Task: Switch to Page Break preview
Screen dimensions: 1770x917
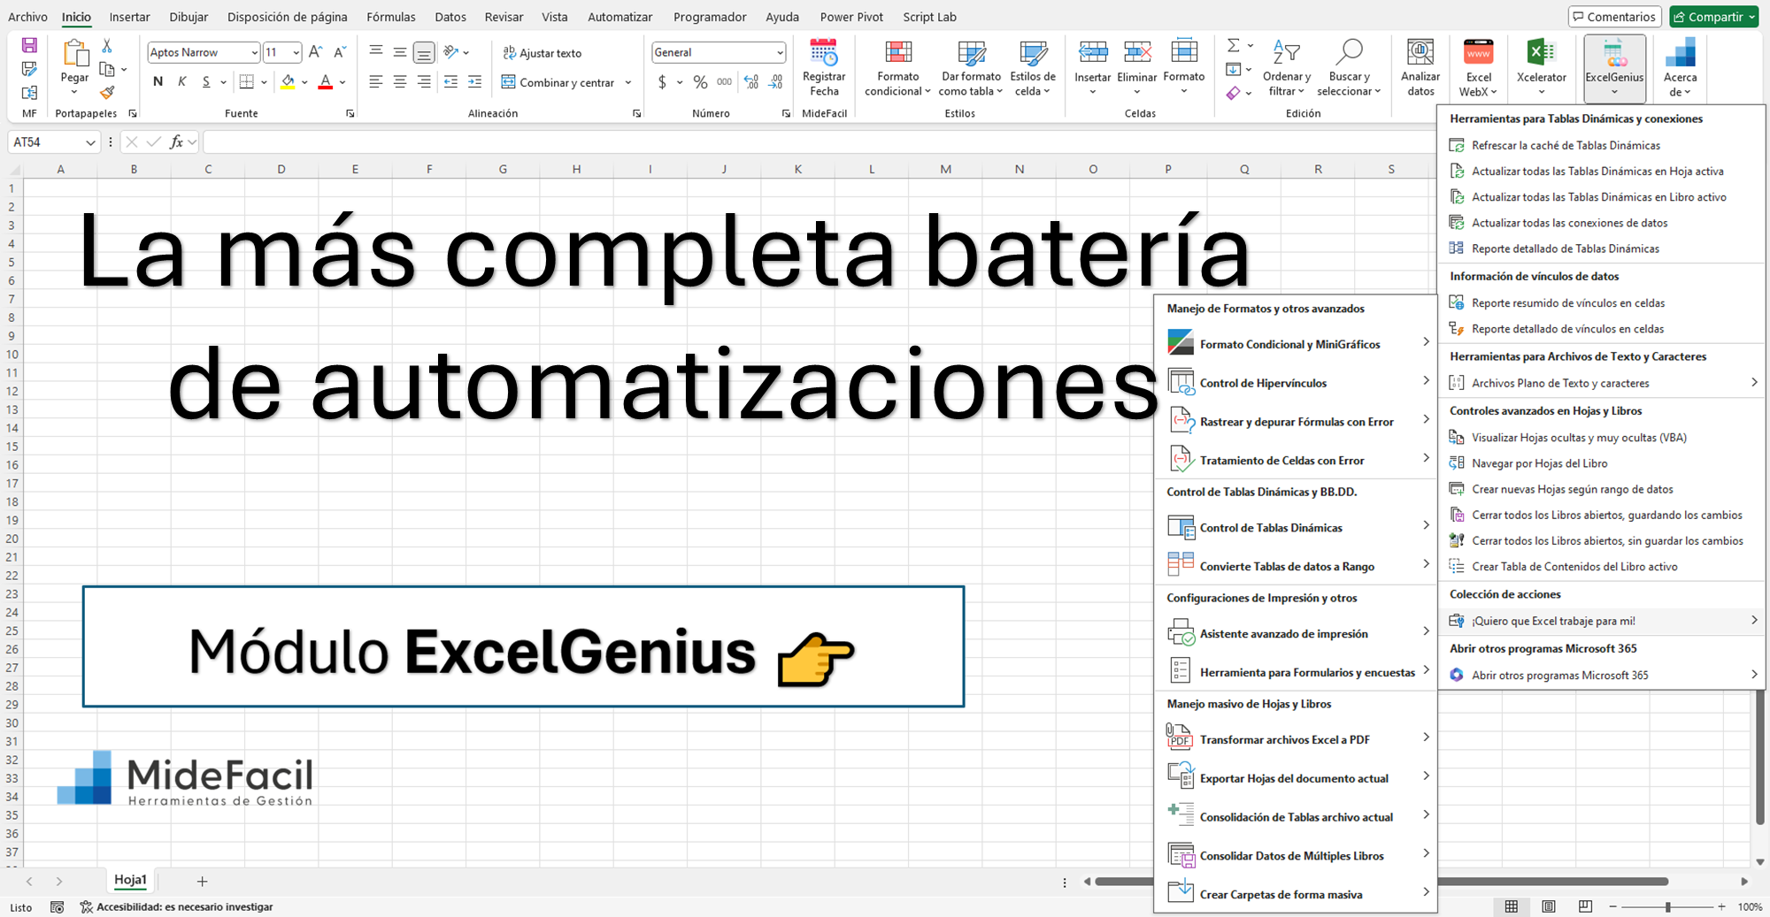Action: click(1585, 906)
